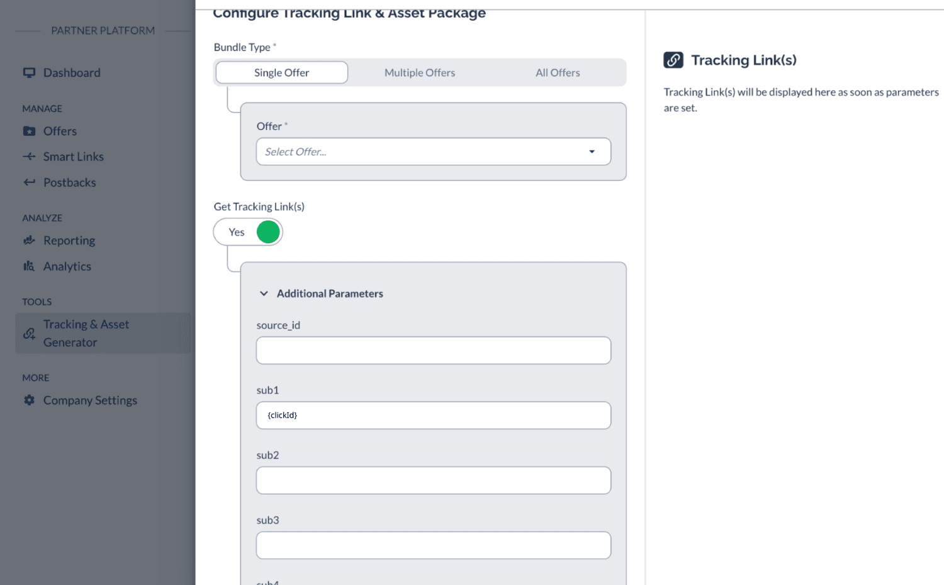This screenshot has height=585, width=944.
Task: Go to the Offers page
Action: point(60,131)
